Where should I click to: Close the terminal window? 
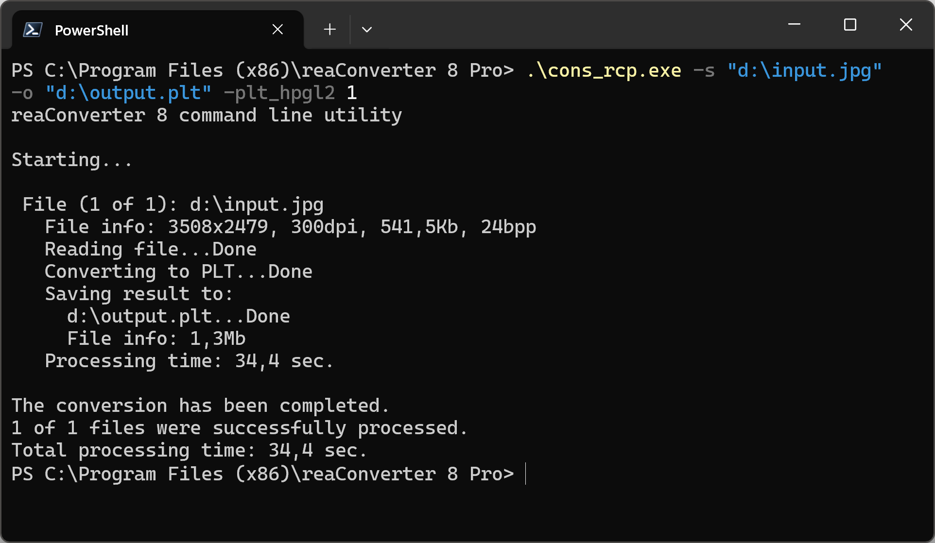click(x=906, y=24)
